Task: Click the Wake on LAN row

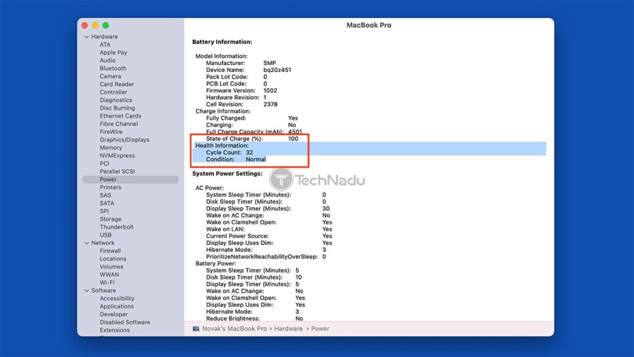Action: click(x=269, y=229)
